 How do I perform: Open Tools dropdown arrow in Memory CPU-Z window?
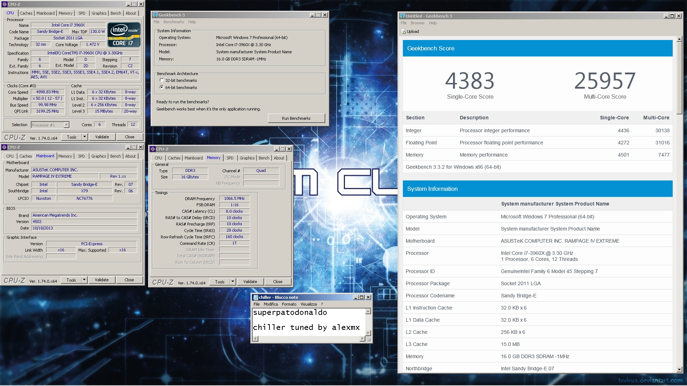(233, 282)
